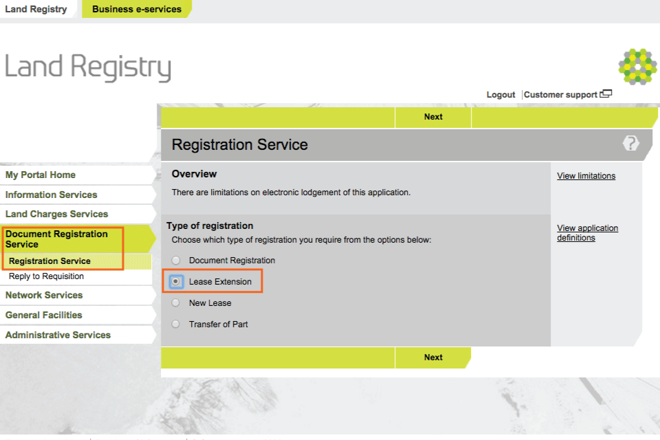
Task: Open View application definitions link
Action: pos(587,233)
